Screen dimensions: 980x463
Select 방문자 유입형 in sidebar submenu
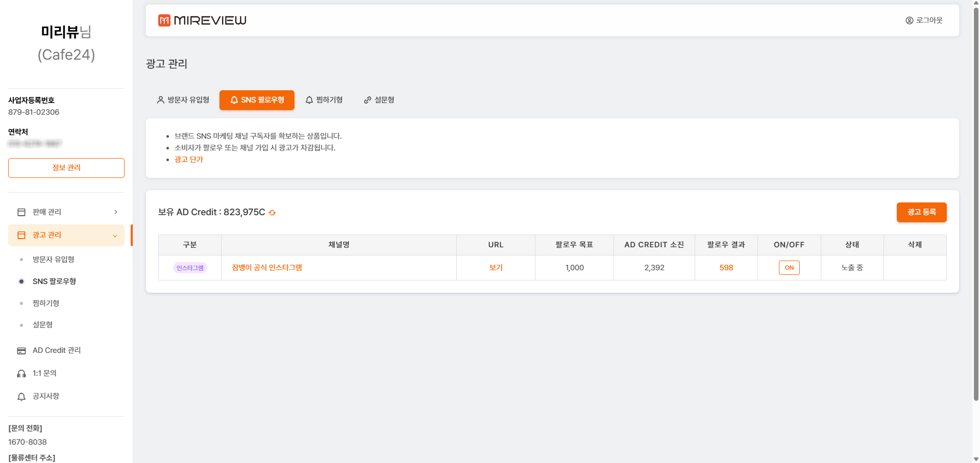coord(53,260)
